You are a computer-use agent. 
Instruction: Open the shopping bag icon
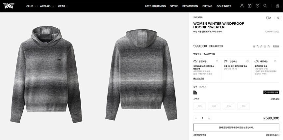point(249,6)
